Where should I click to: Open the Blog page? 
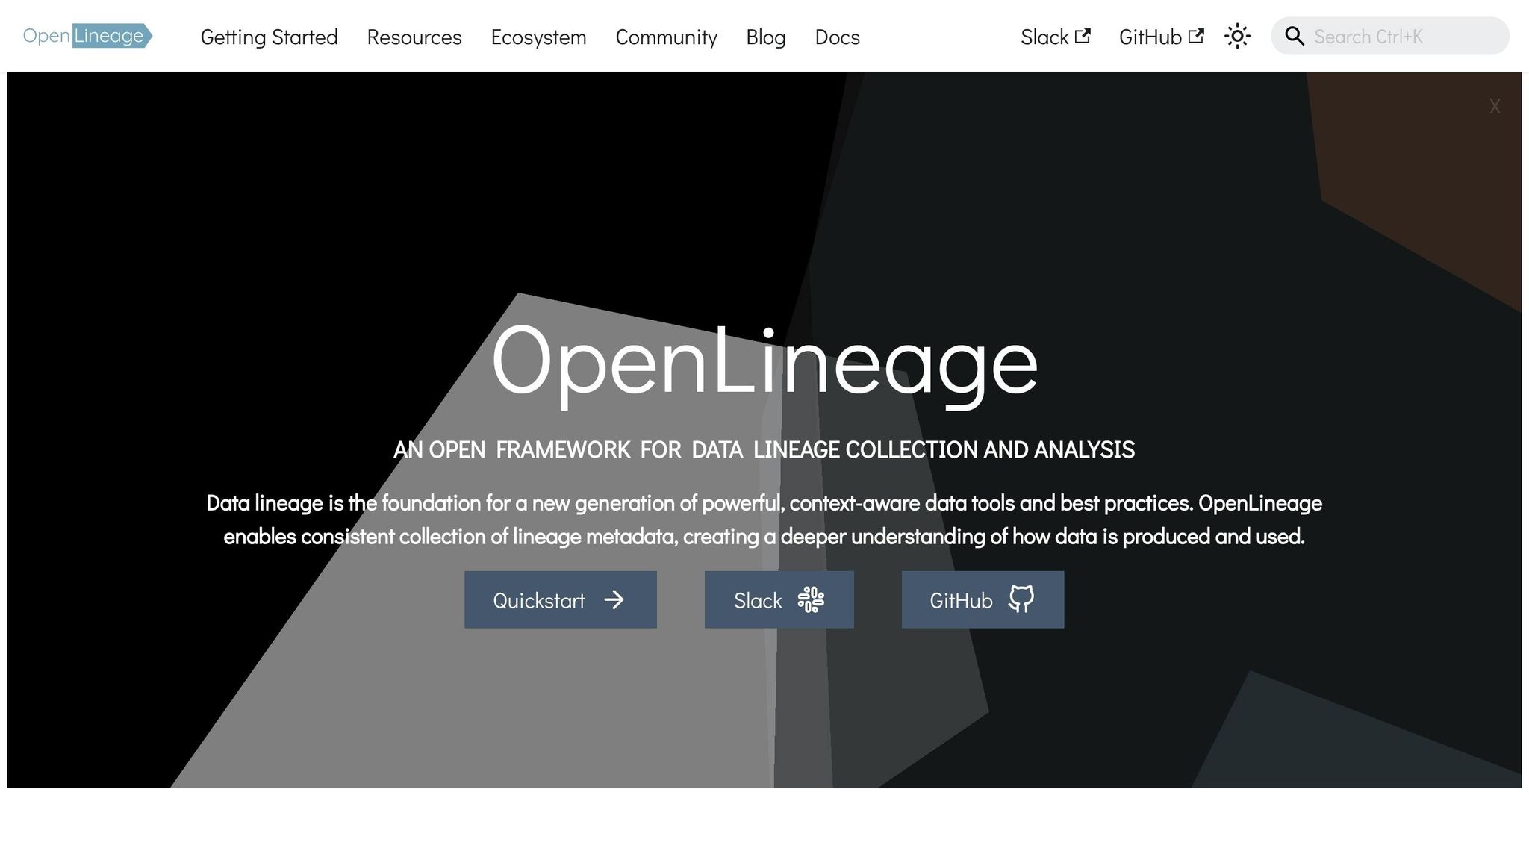point(765,37)
